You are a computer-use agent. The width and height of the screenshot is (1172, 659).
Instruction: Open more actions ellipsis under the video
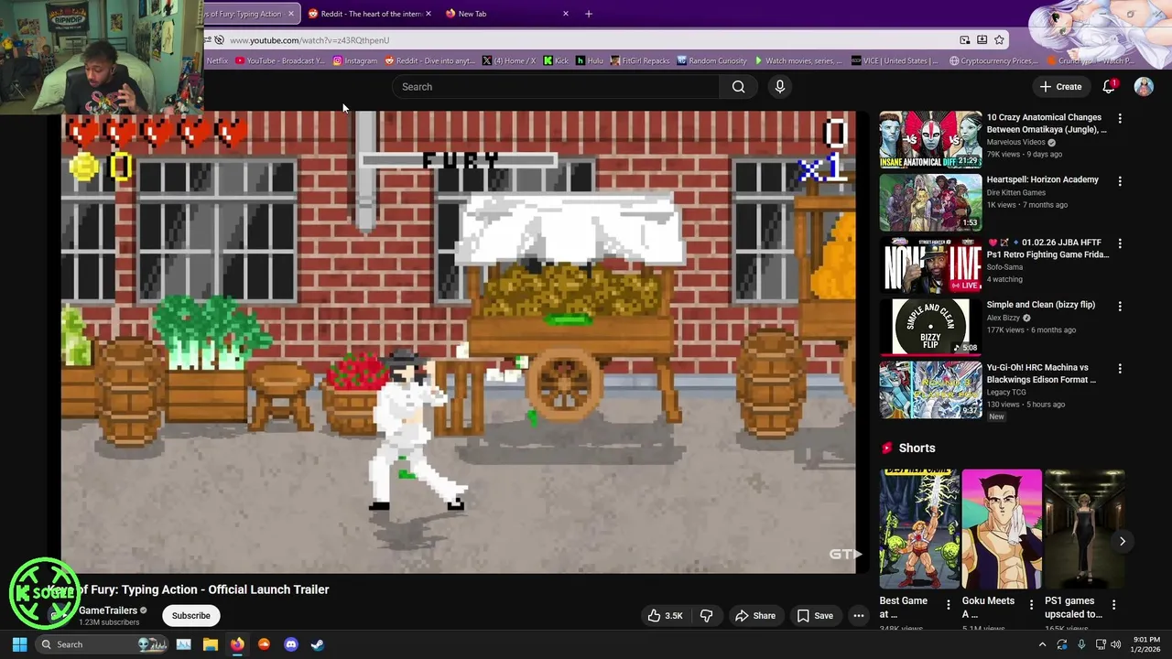(859, 616)
